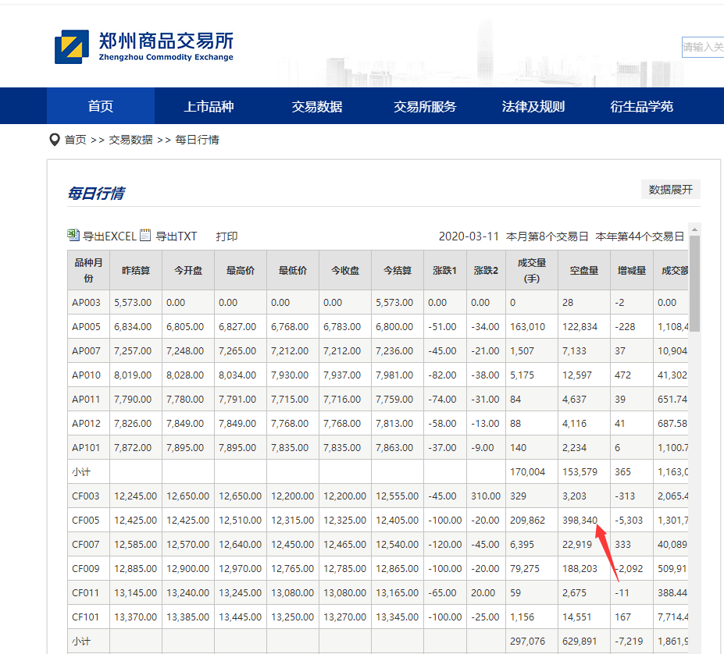This screenshot has height=654, width=724.
Task: Click the Zhengzhou Commodity Exchange logo
Action: 144,47
